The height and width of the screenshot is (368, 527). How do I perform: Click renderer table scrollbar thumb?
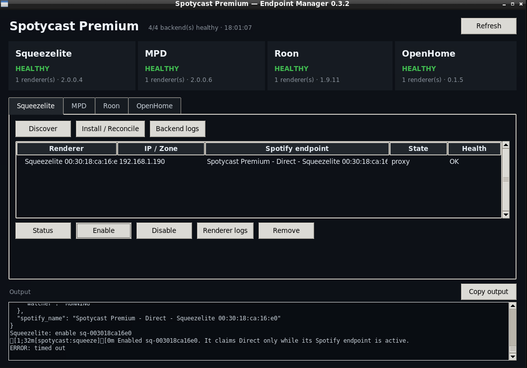[x=506, y=180]
